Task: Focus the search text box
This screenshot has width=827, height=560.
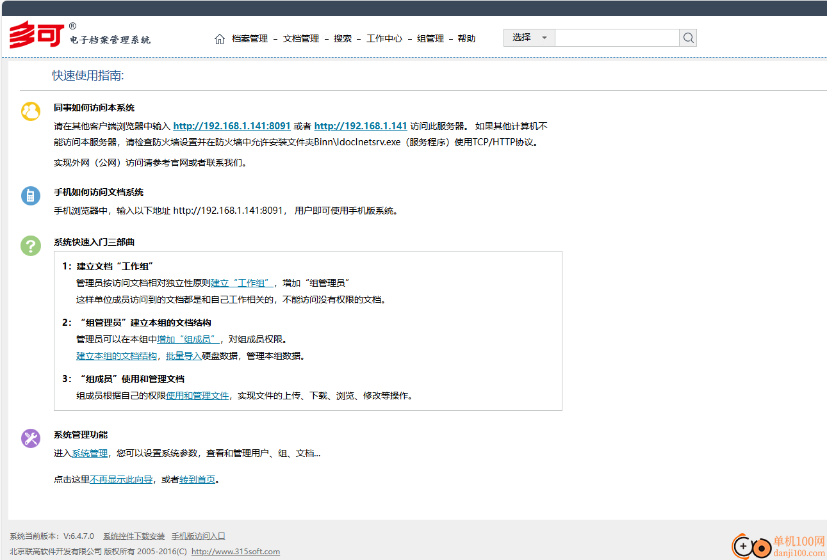Action: tap(617, 38)
